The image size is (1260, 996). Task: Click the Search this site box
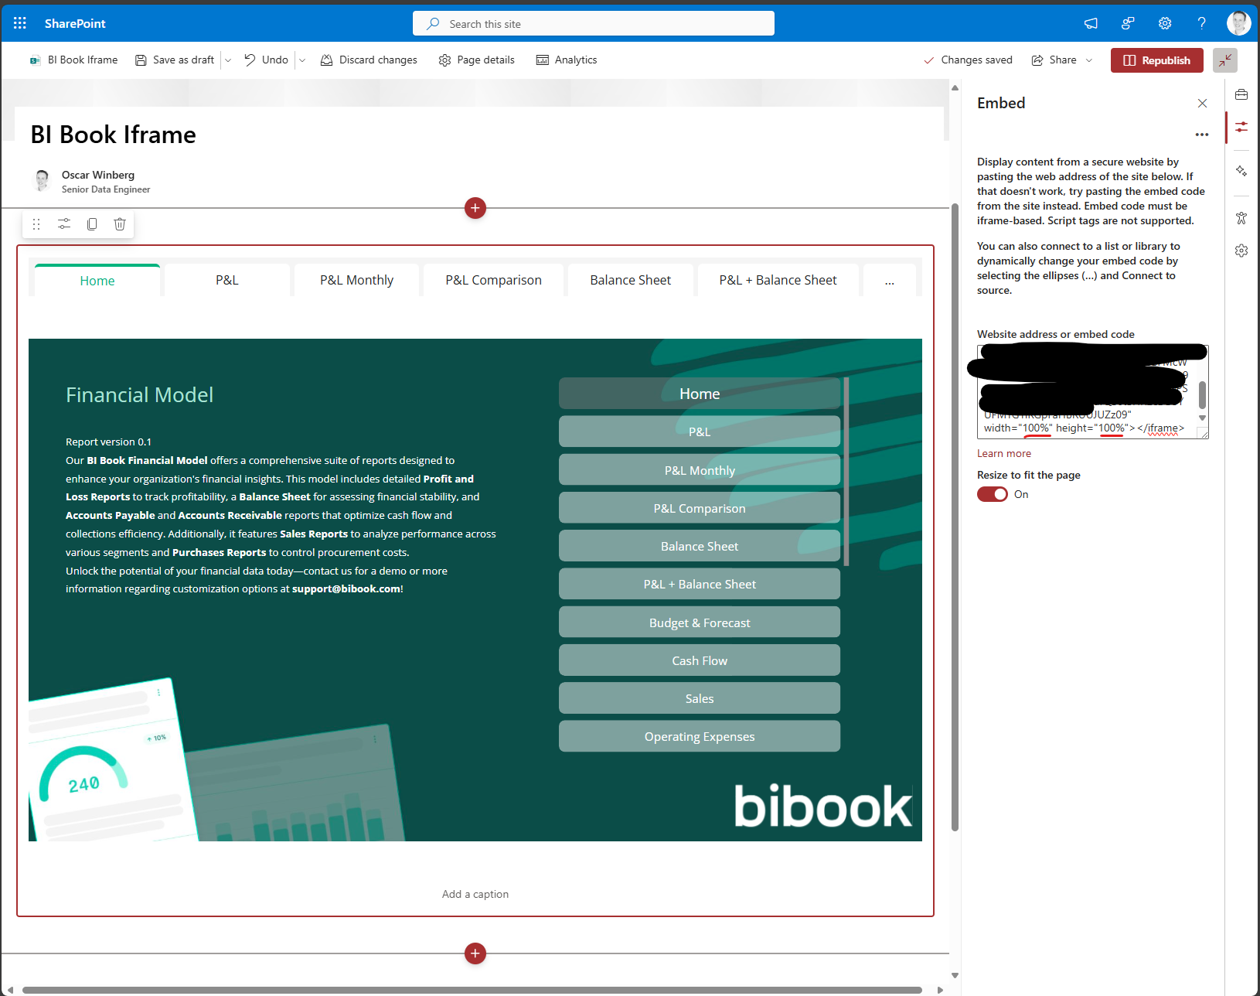tap(594, 23)
